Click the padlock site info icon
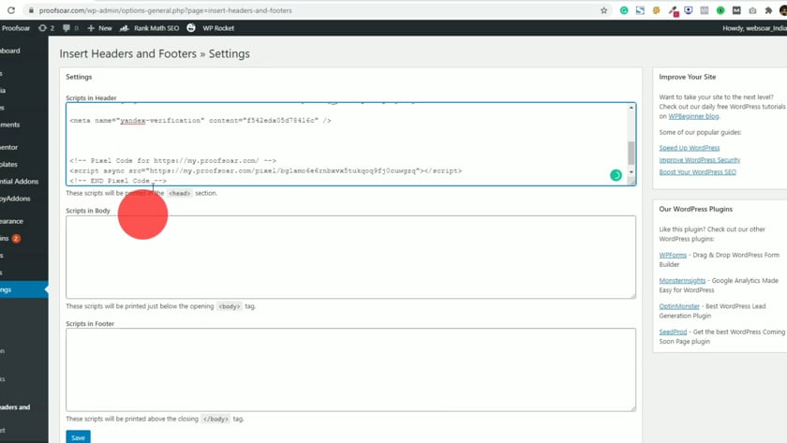The width and height of the screenshot is (787, 443). click(31, 10)
